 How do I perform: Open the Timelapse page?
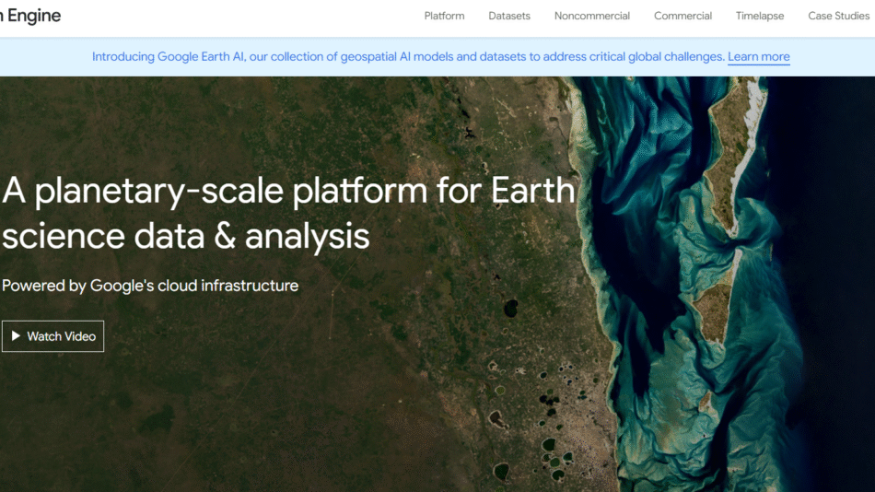click(760, 17)
